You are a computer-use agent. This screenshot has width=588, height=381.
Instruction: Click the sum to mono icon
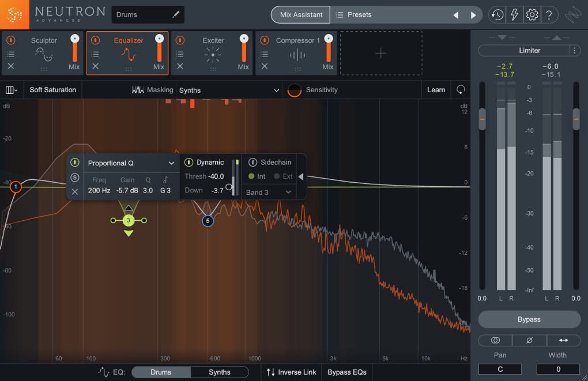pyautogui.click(x=495, y=340)
